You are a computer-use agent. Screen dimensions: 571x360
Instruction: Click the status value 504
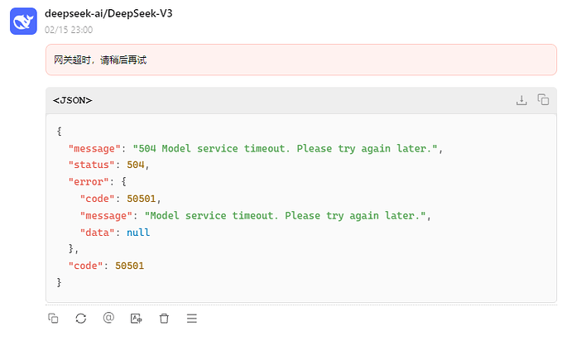(x=136, y=165)
